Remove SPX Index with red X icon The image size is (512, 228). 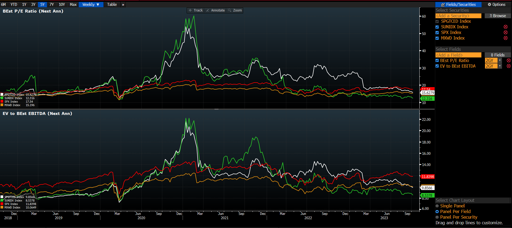[506, 33]
